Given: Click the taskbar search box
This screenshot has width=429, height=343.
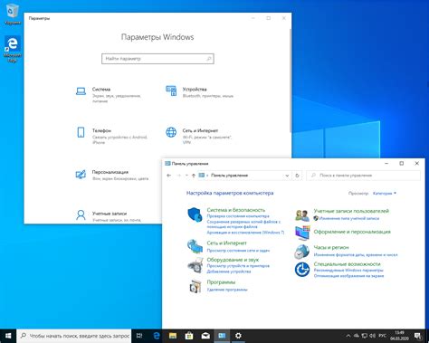Looking at the screenshot, I should pyautogui.click(x=74, y=336).
